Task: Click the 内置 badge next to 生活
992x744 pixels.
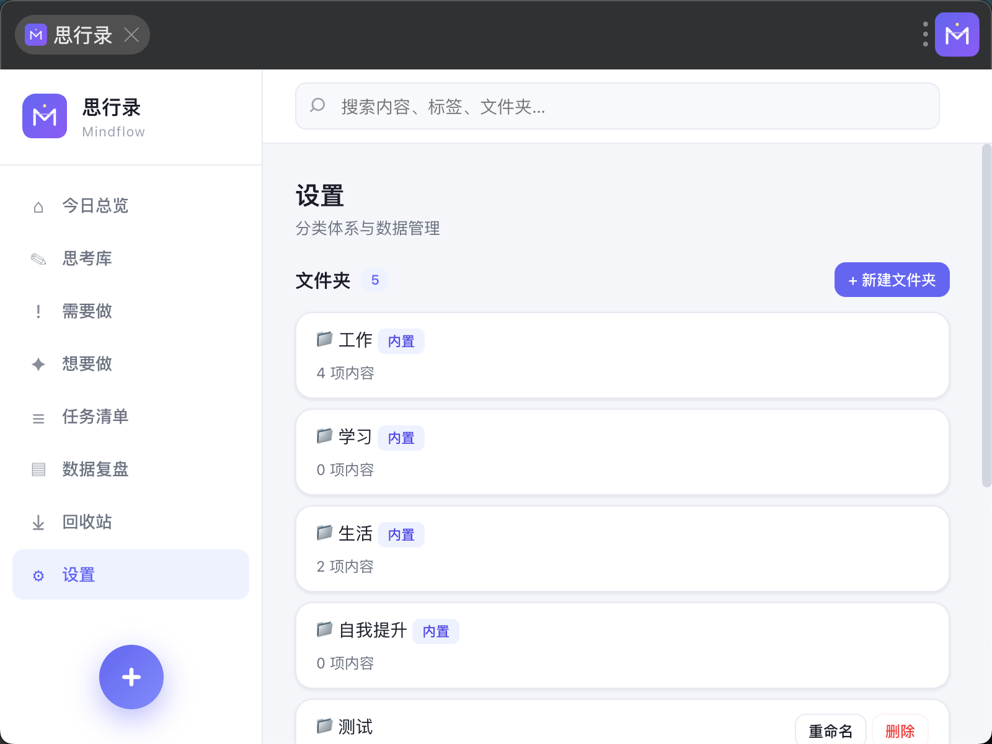Action: (401, 534)
